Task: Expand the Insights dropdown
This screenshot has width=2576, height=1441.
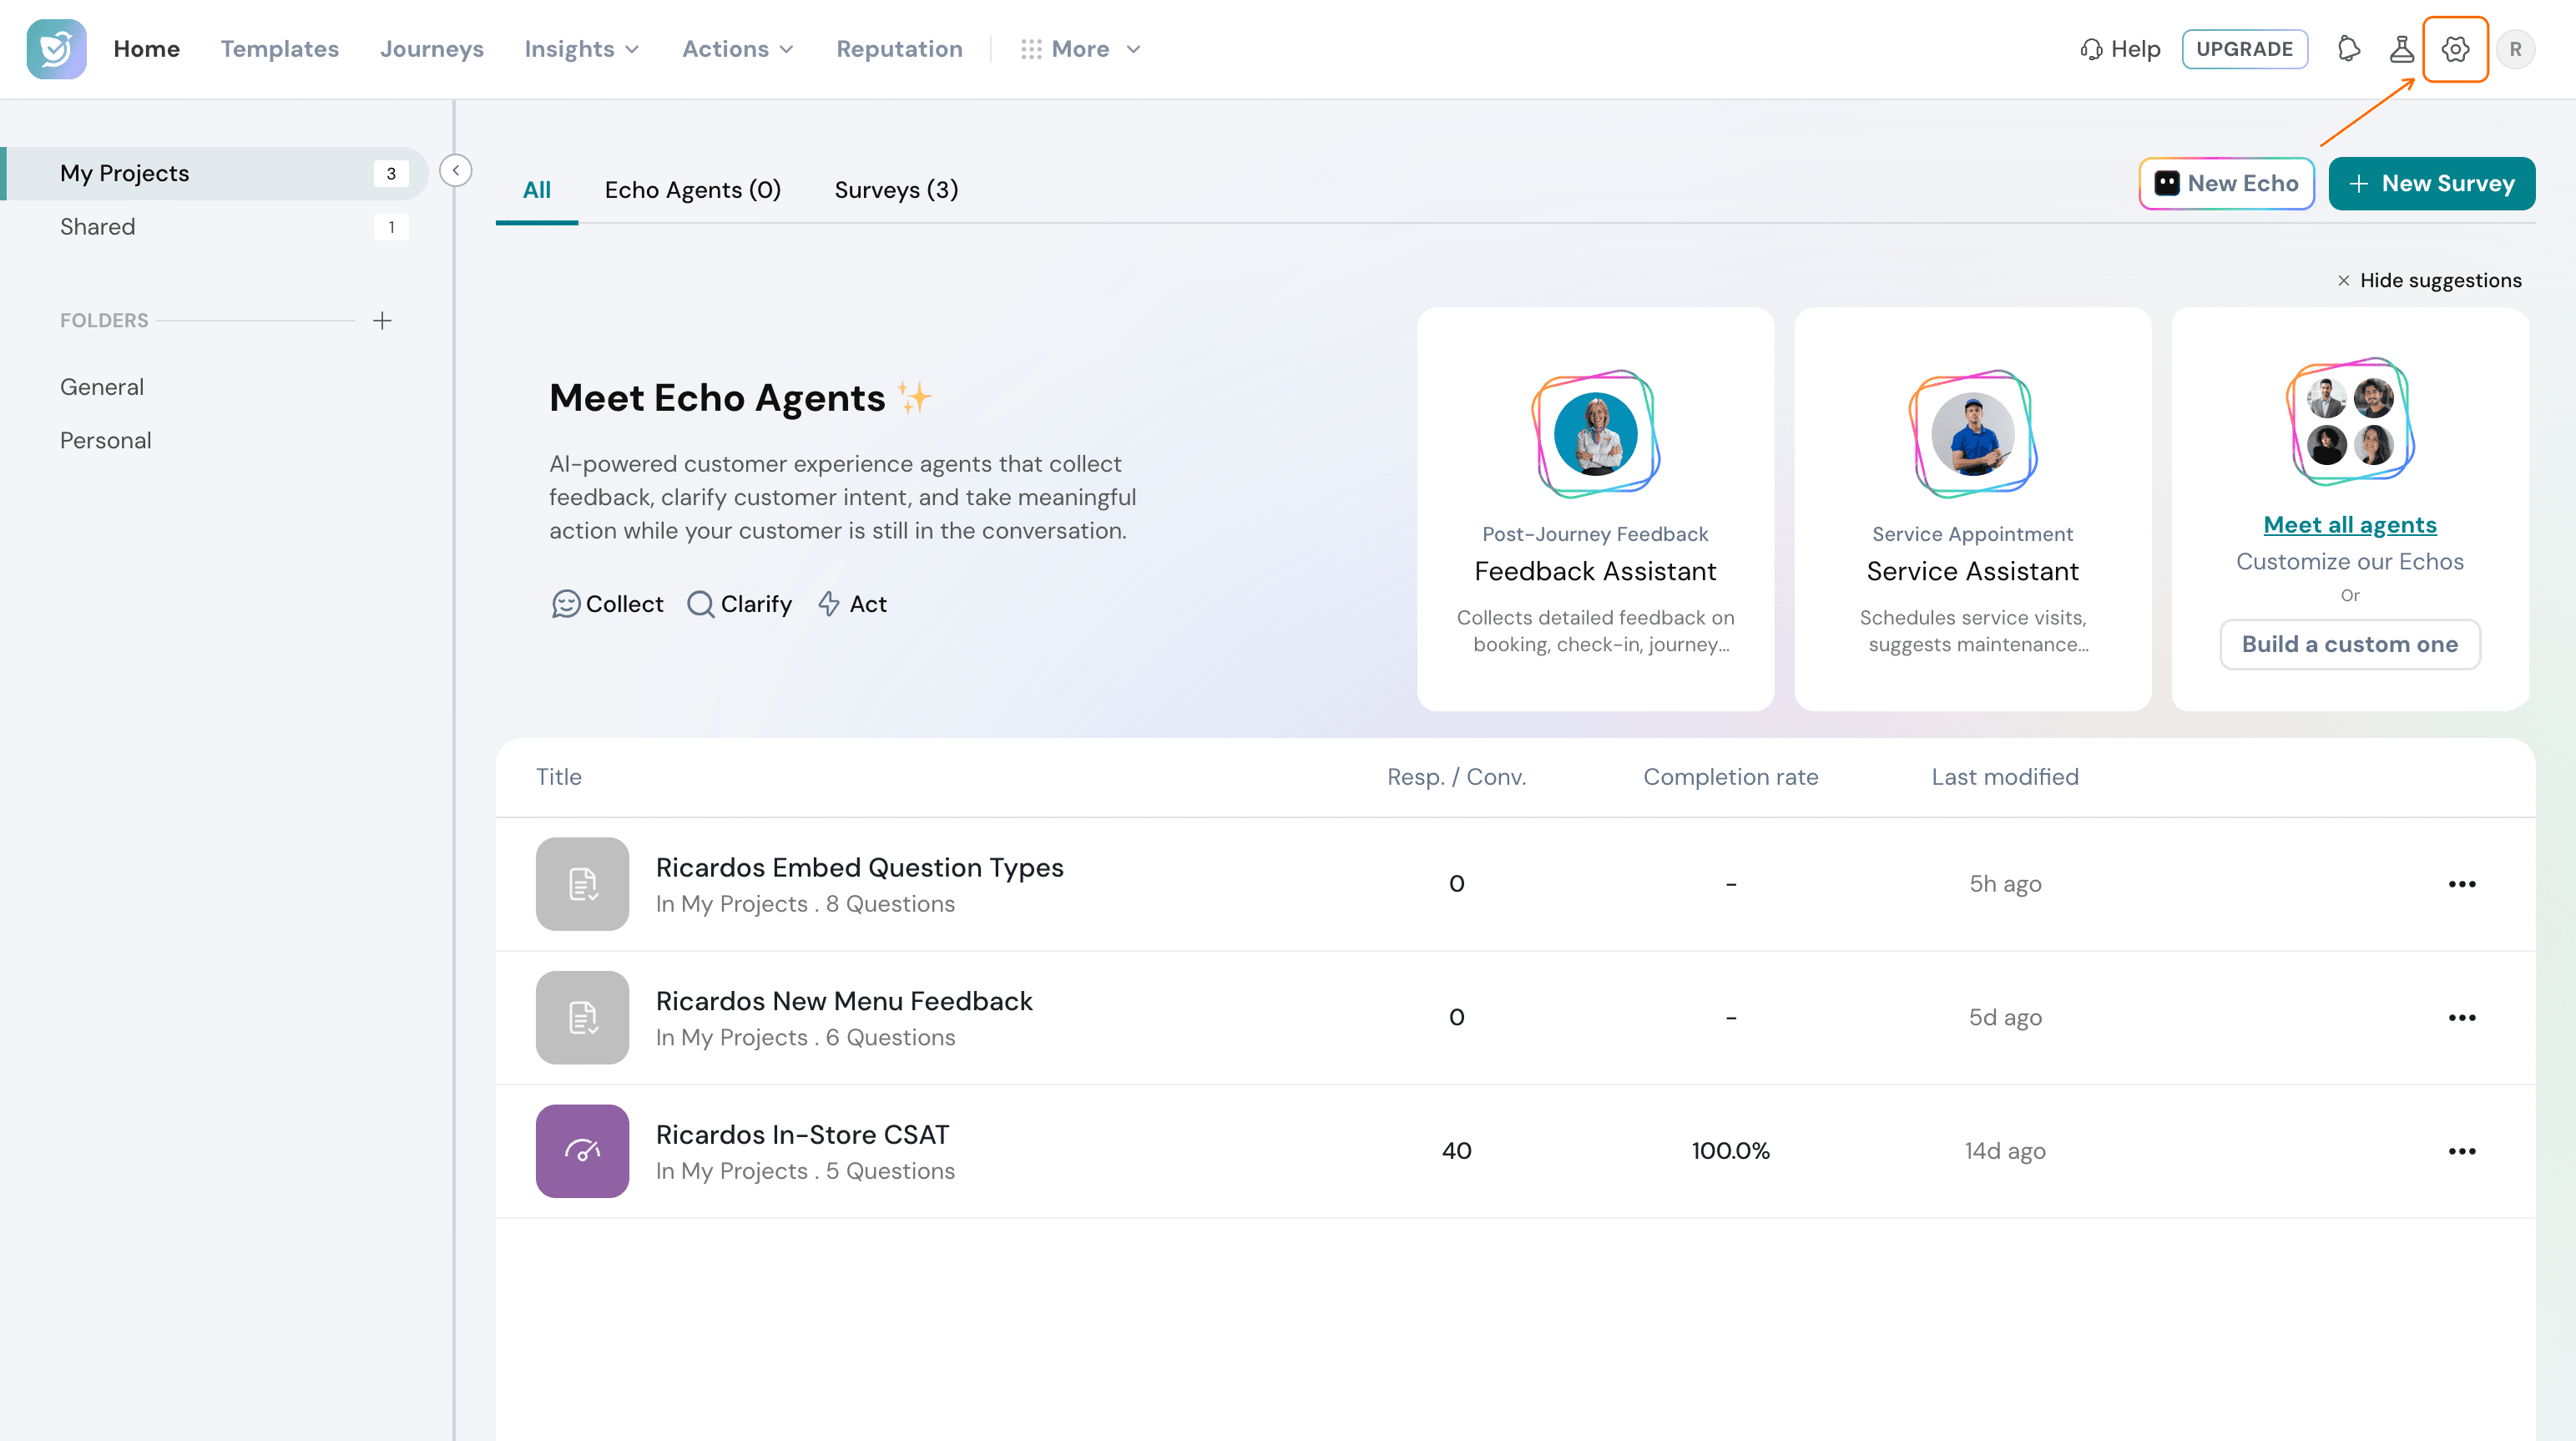Action: coord(582,49)
